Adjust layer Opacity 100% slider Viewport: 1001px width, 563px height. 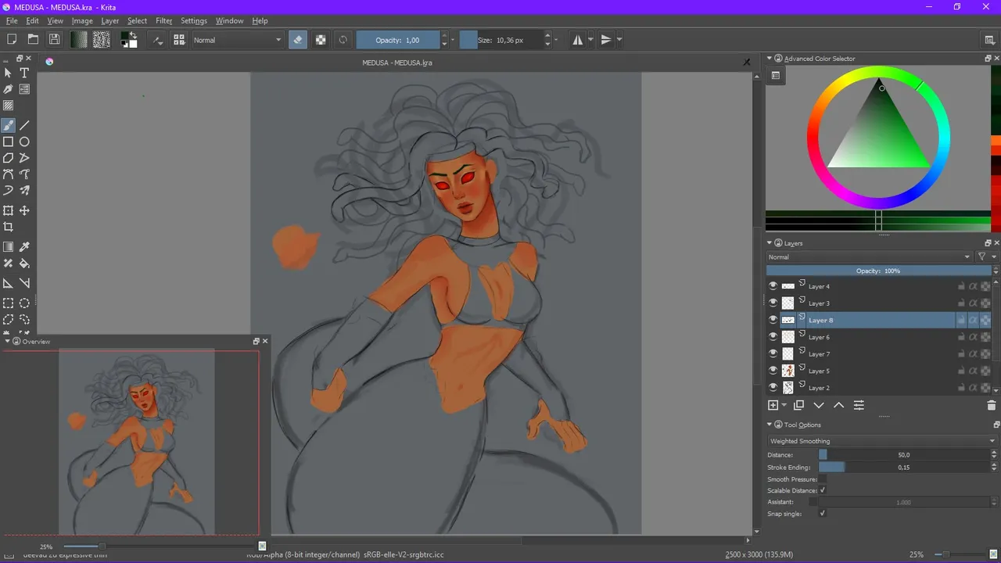click(x=877, y=271)
